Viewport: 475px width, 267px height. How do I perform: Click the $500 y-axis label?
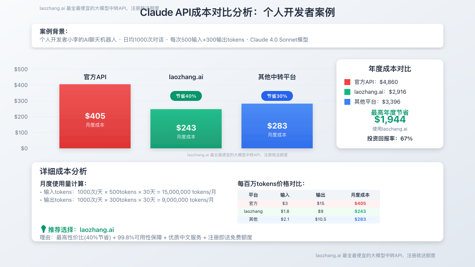coord(21,69)
